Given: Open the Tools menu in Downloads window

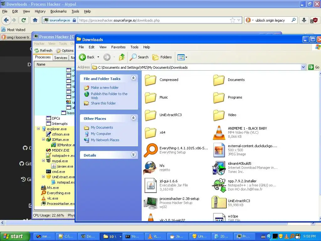Looking at the screenshot, I should [x=134, y=47].
